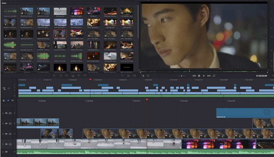Open the viewer Tools sliders icon
274x157 pixels.
[148, 76]
